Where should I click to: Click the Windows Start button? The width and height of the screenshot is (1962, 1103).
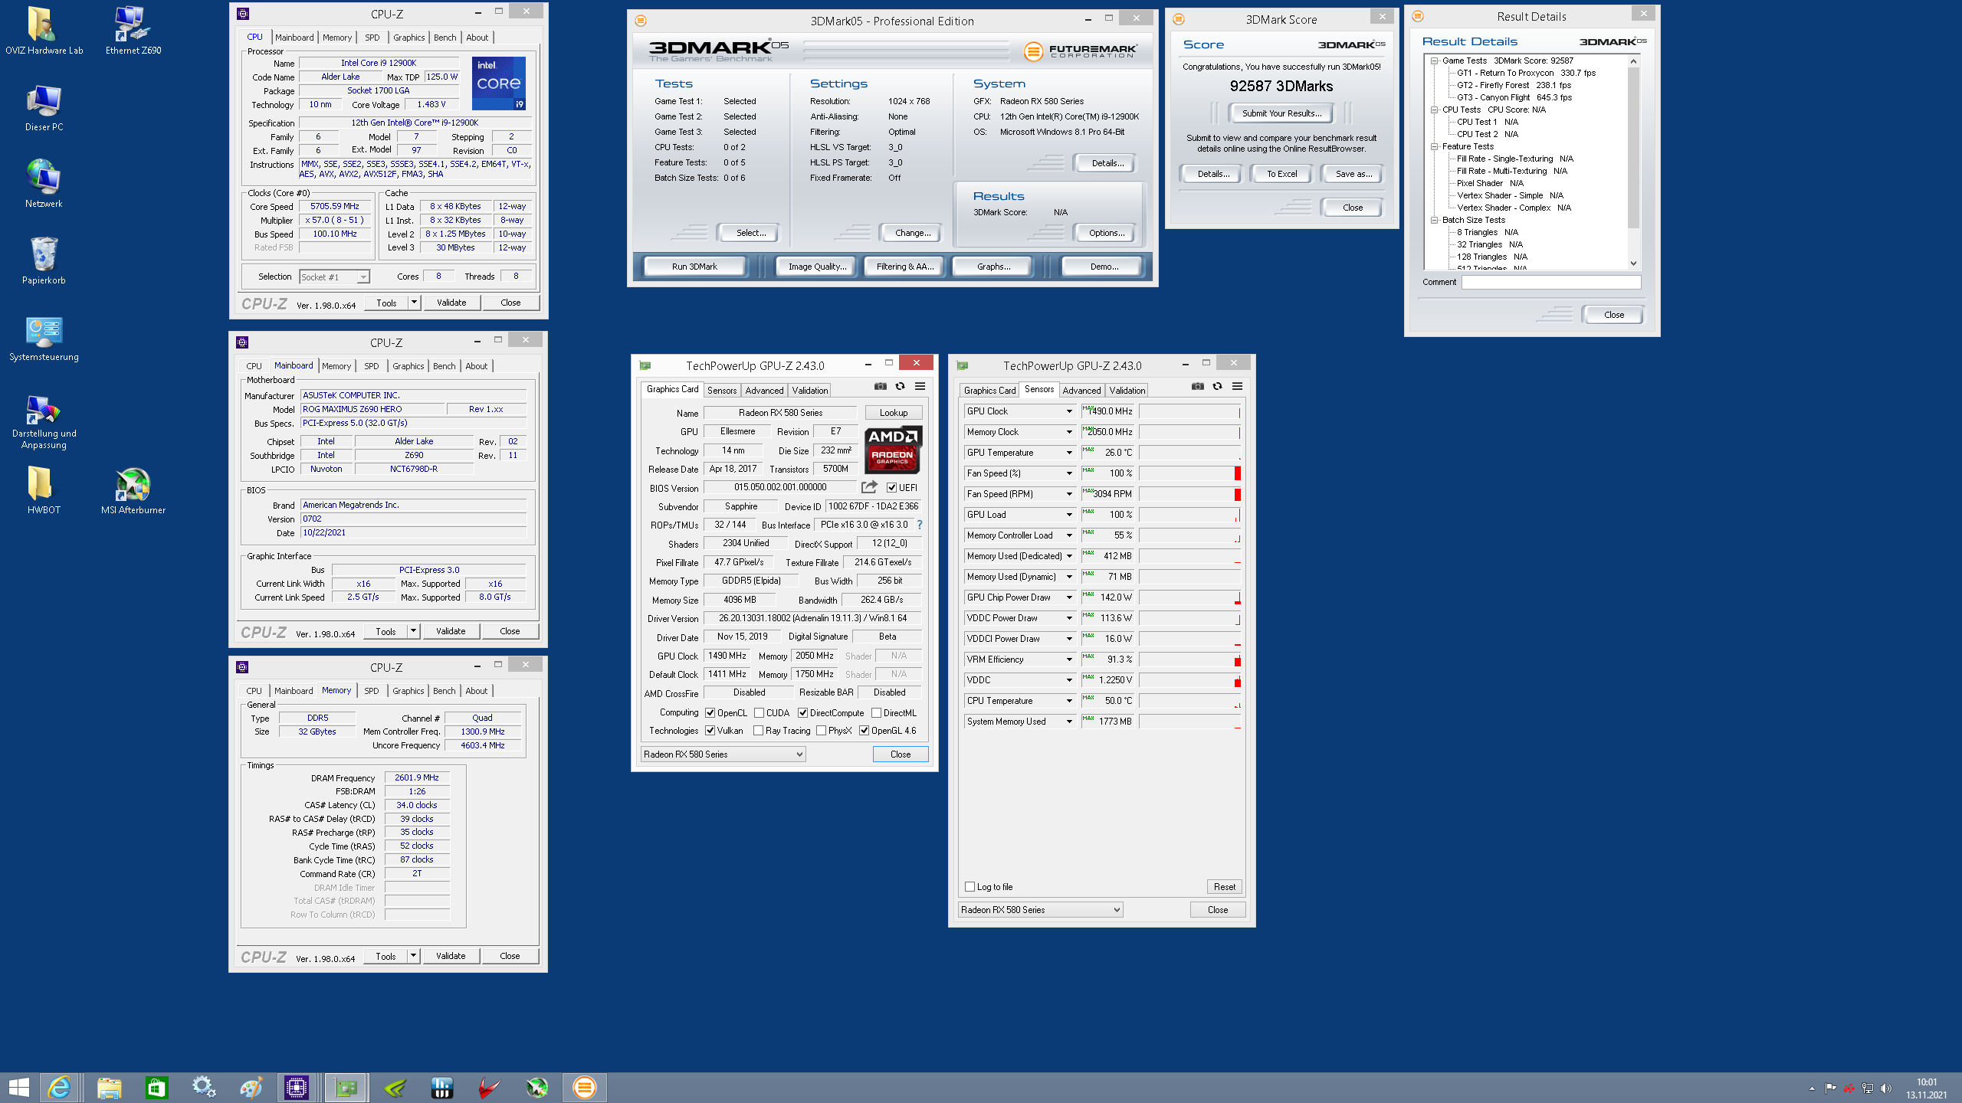tap(18, 1087)
